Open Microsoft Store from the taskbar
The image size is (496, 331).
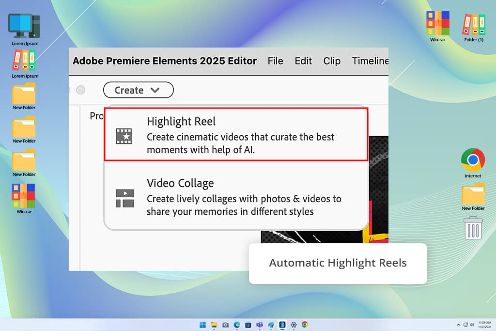[x=248, y=325]
